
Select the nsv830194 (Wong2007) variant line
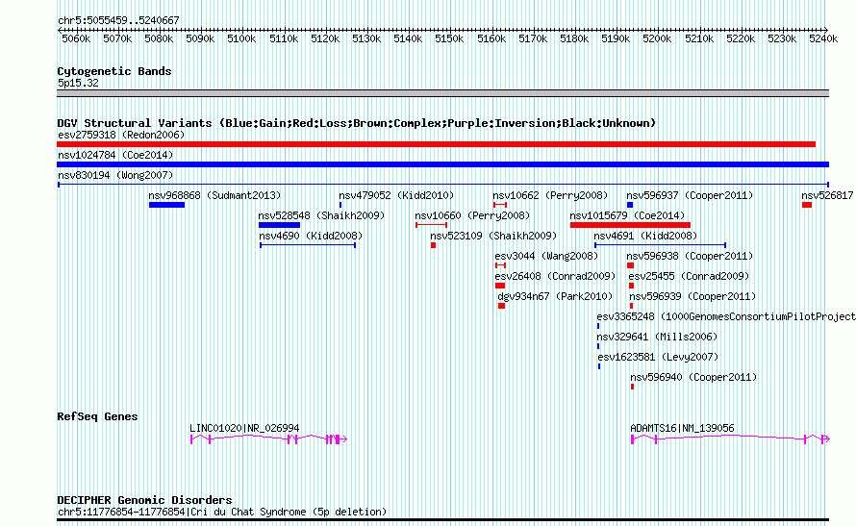(x=442, y=185)
